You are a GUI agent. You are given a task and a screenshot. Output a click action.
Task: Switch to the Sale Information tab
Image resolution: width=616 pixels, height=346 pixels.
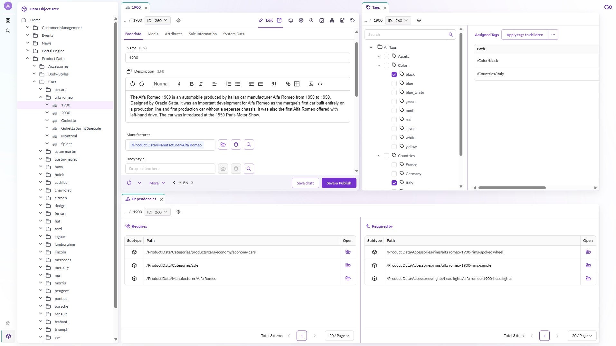click(203, 34)
